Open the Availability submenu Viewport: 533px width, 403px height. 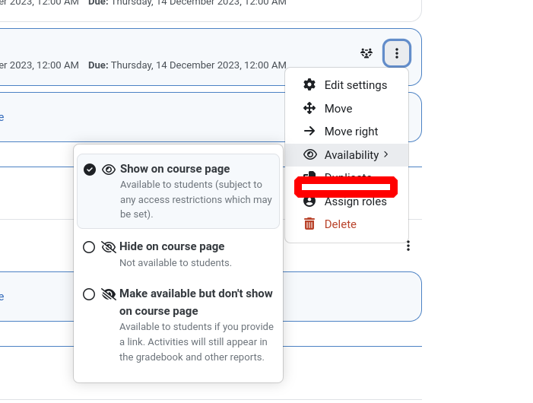point(347,155)
